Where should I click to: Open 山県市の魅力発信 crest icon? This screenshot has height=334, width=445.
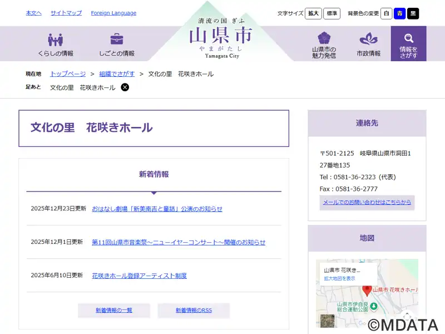[x=324, y=38]
